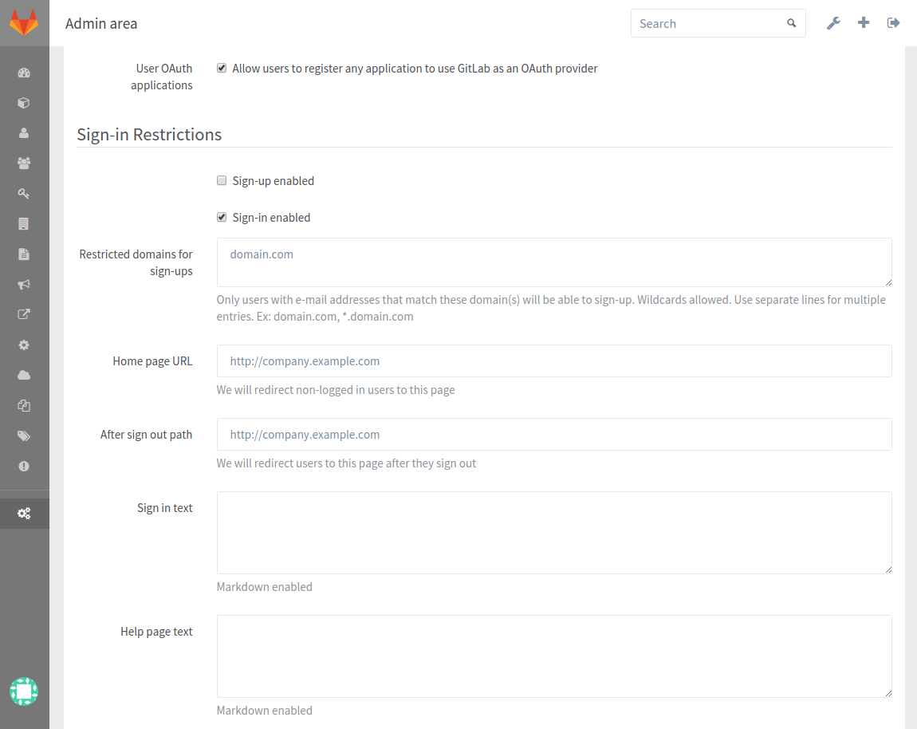Uncheck allow users to register OAuth applications
The image size is (917, 729).
click(x=221, y=68)
